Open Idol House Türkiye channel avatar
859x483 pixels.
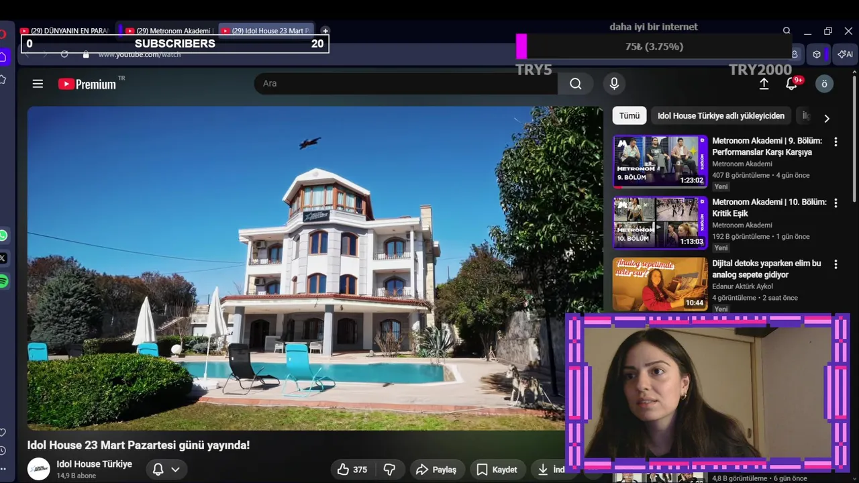tap(38, 469)
